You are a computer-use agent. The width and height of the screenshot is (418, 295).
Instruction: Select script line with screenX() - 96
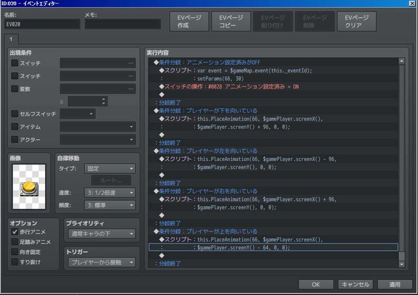[x=273, y=159]
